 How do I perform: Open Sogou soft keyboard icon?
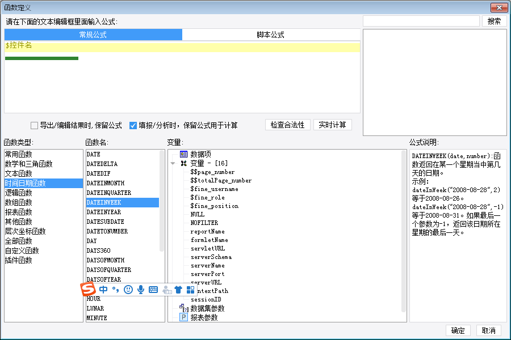coord(153,289)
